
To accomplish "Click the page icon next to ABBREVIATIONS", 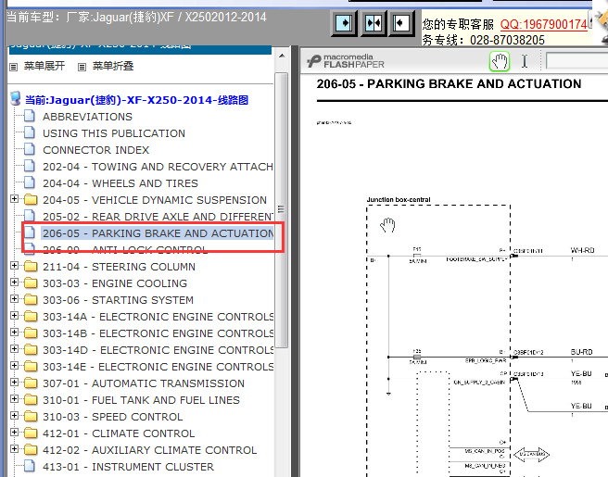I will click(x=30, y=116).
